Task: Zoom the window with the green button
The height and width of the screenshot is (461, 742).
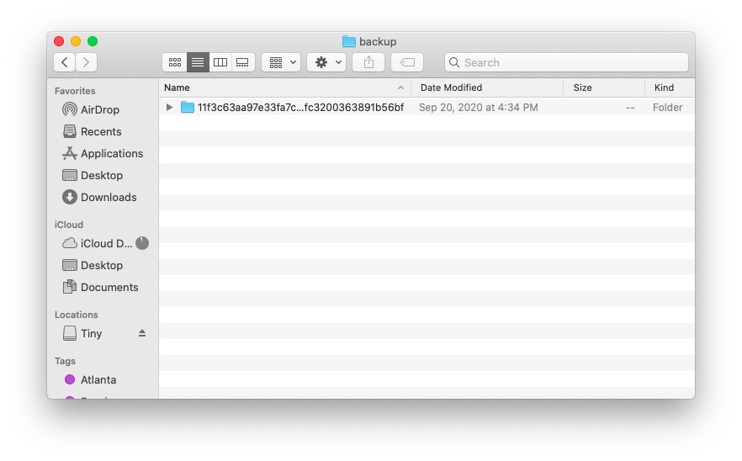Action: pyautogui.click(x=93, y=41)
